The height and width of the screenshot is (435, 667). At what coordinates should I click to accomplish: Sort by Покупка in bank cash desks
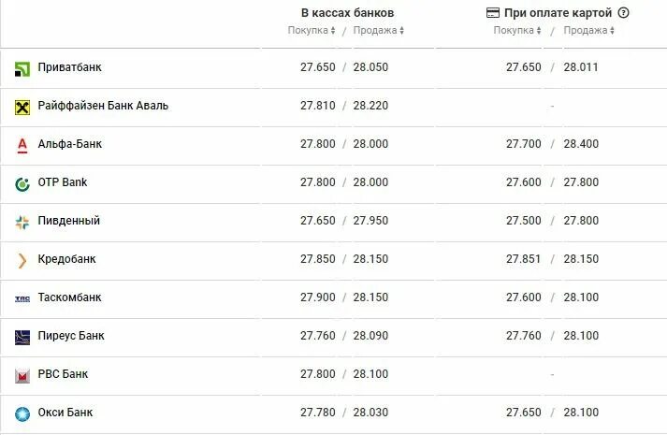click(x=312, y=30)
